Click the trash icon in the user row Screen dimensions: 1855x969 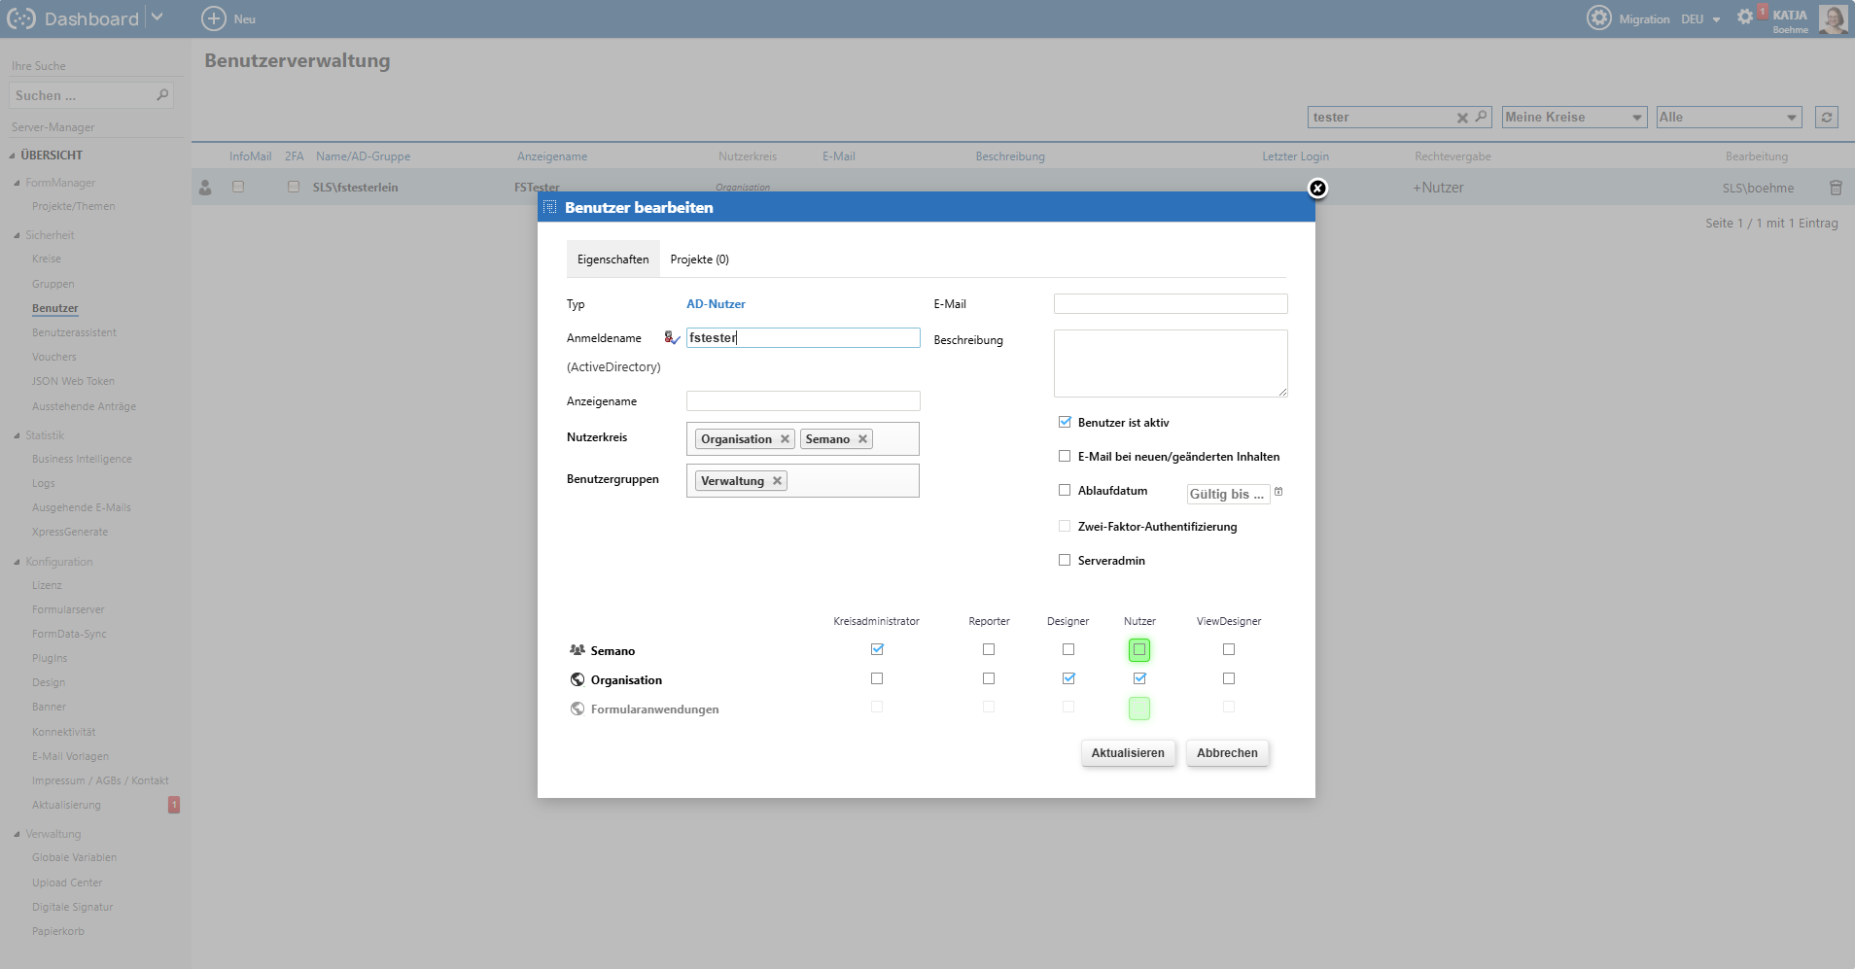[x=1836, y=188]
